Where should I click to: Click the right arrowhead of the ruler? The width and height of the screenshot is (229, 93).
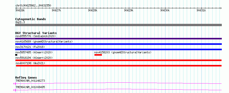click(221, 8)
